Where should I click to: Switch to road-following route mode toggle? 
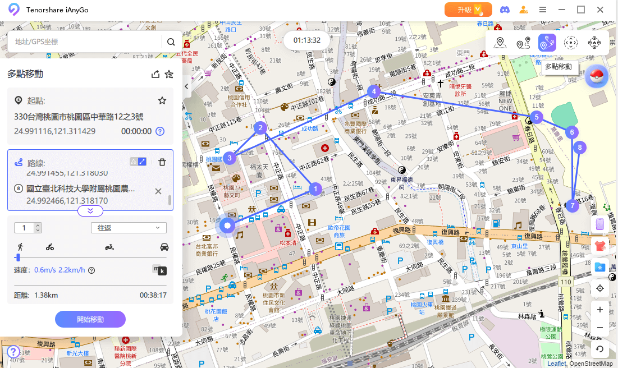tap(134, 162)
